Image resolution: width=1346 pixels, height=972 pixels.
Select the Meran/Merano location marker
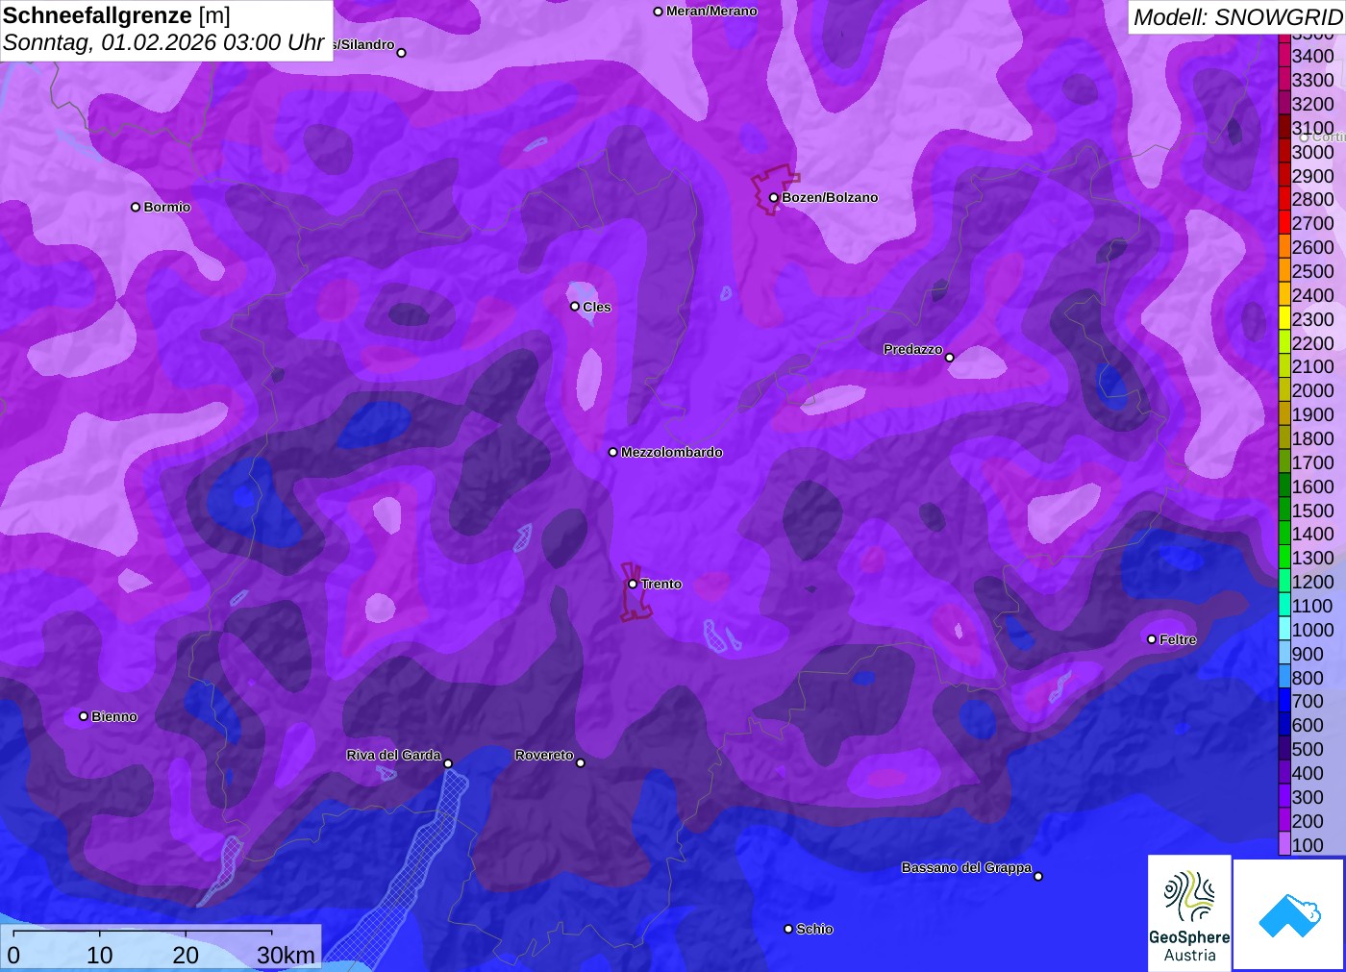point(659,12)
